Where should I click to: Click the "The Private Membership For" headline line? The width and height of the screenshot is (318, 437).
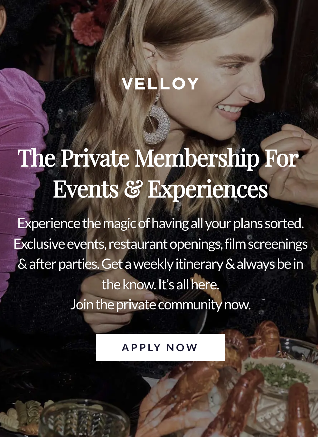158,158
